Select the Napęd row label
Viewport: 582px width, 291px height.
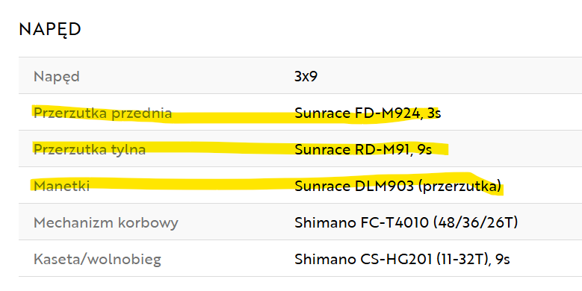click(57, 77)
